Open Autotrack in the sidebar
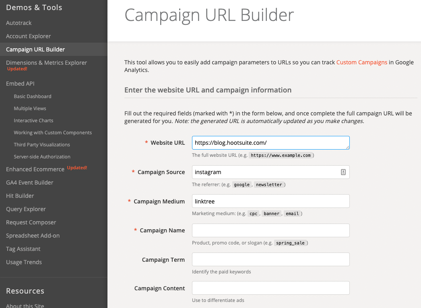The width and height of the screenshot is (421, 308). coord(19,23)
